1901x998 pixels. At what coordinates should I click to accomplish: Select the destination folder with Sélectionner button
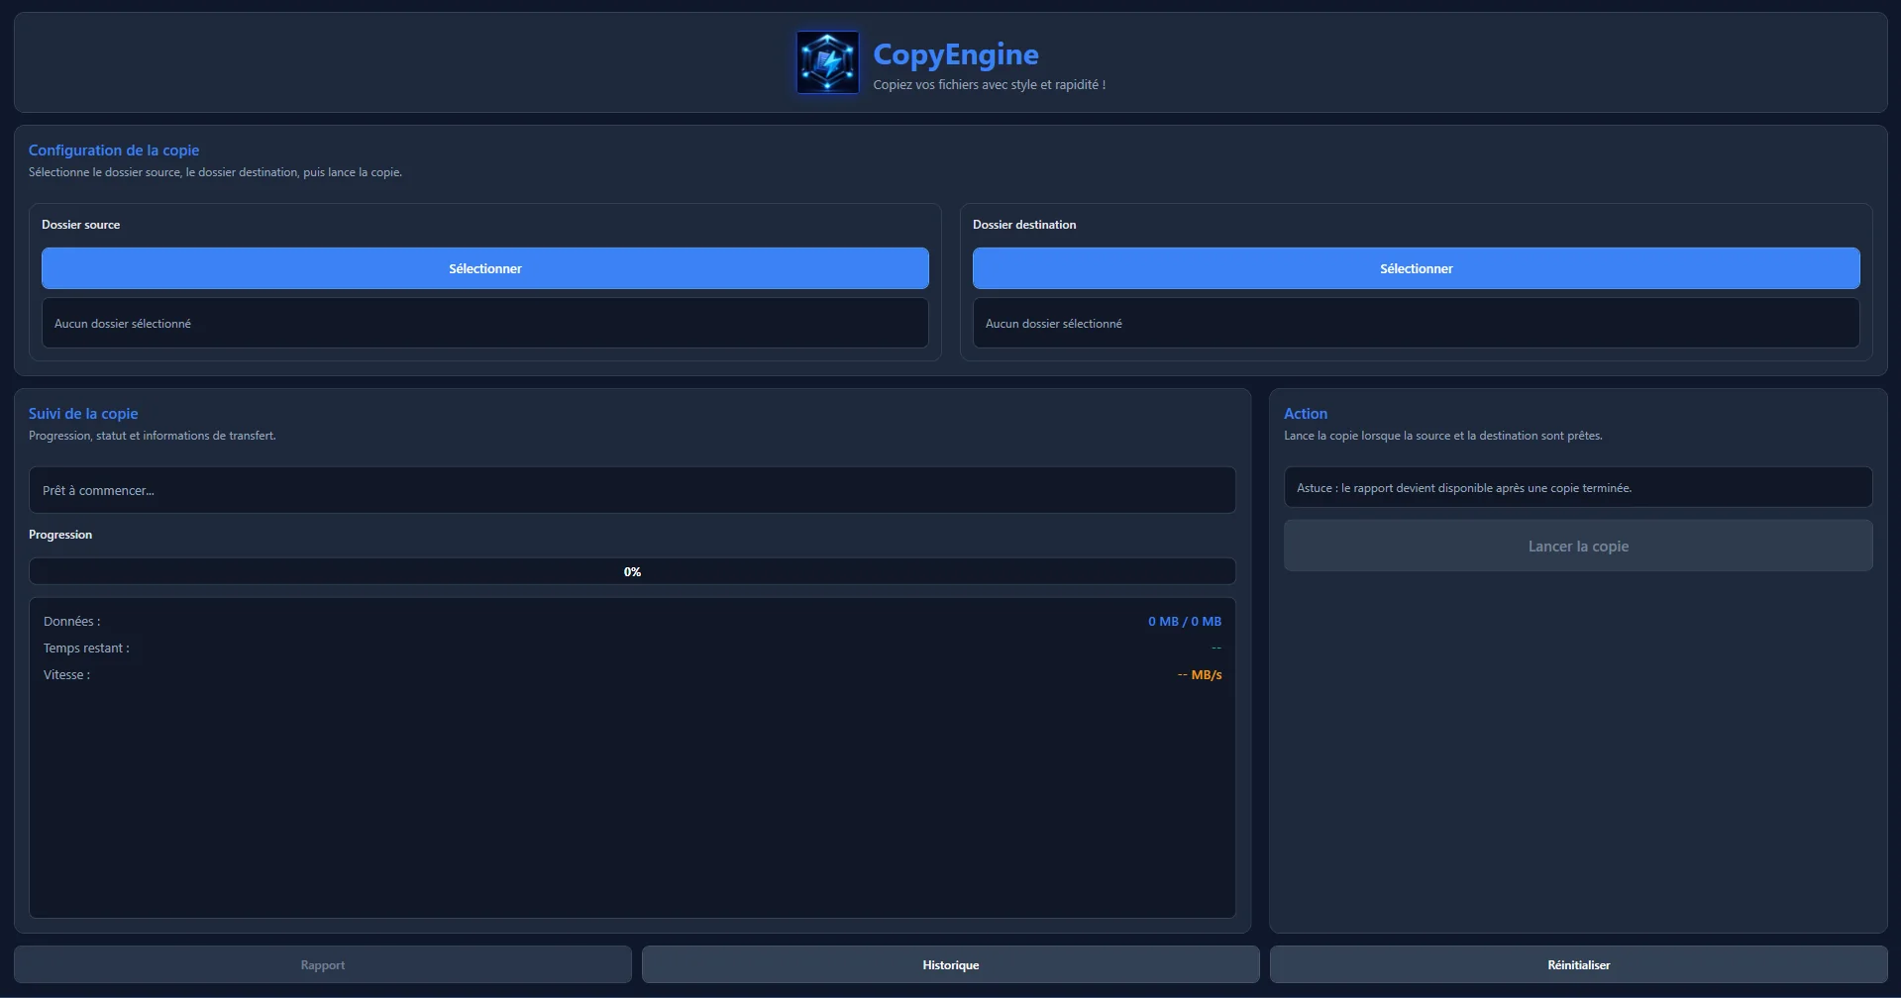coord(1417,268)
